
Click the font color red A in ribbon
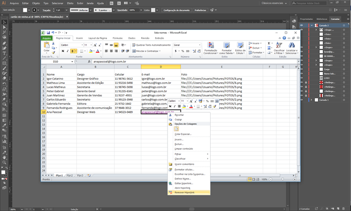[98, 51]
